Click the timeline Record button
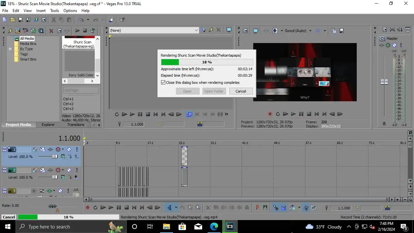Screen dimensions: 414x233 (x=87, y=208)
